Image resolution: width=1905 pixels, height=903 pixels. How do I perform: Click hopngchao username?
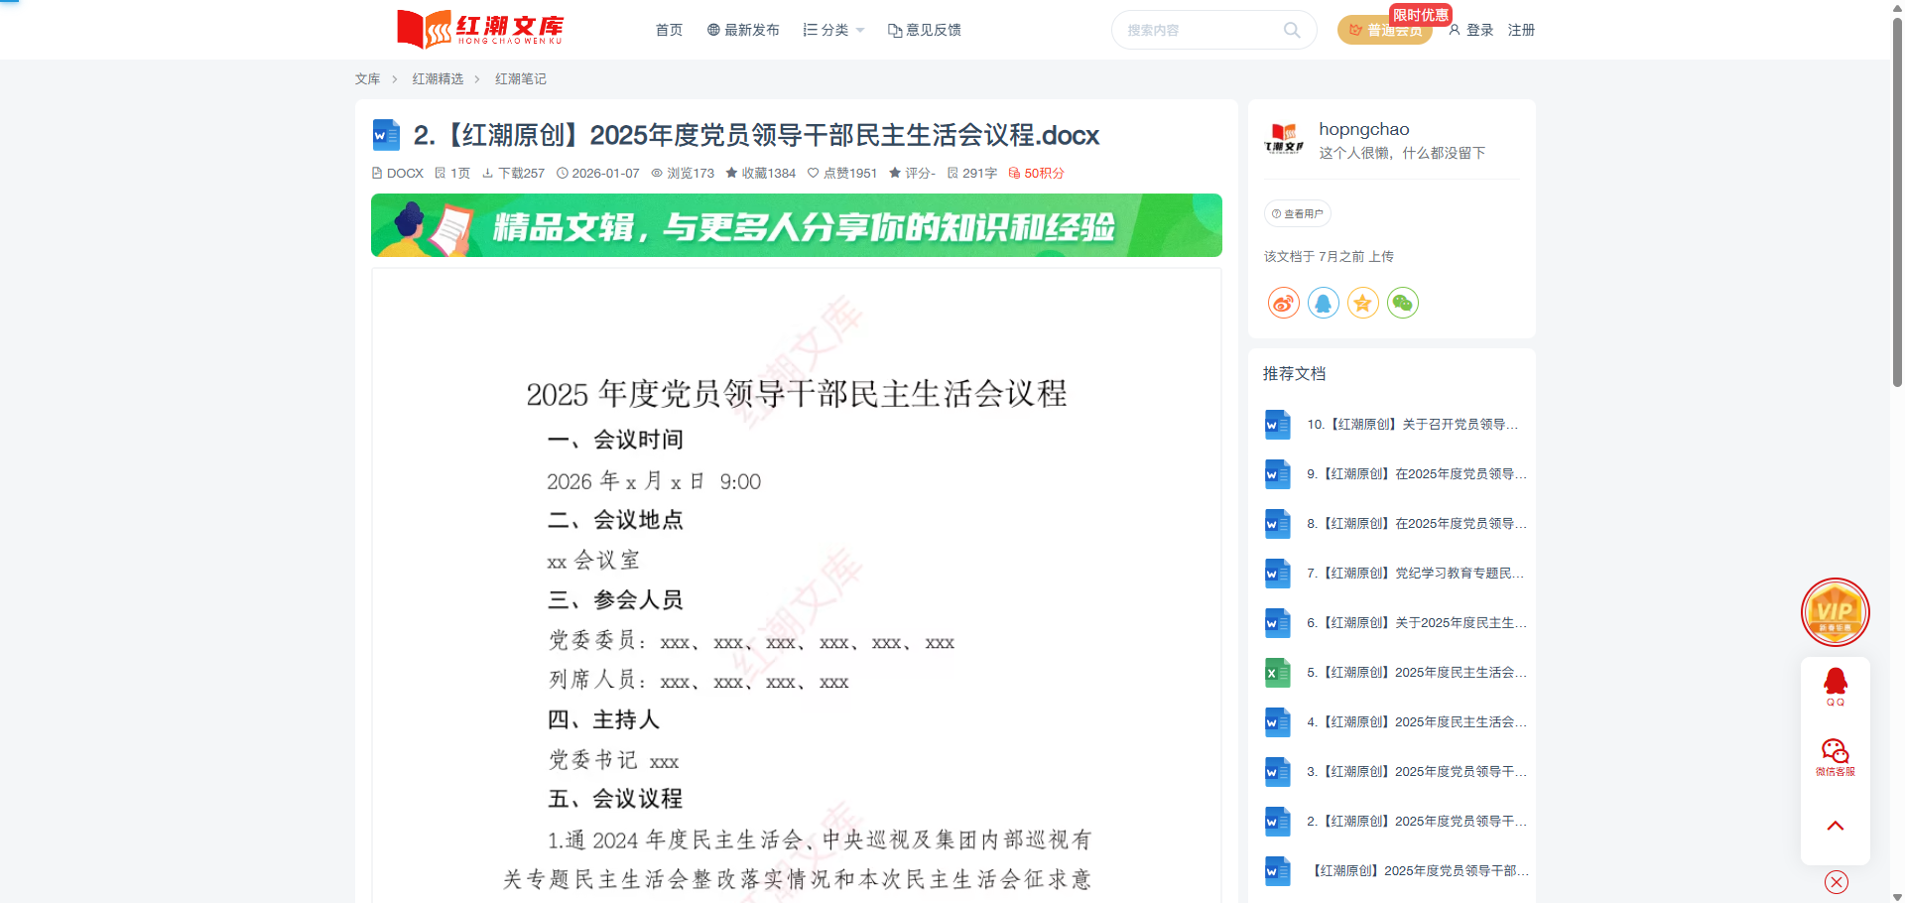click(1363, 129)
